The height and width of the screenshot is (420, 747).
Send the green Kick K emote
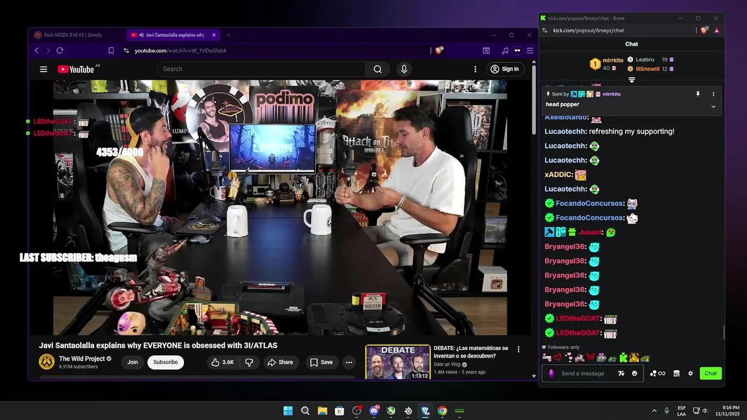623,358
